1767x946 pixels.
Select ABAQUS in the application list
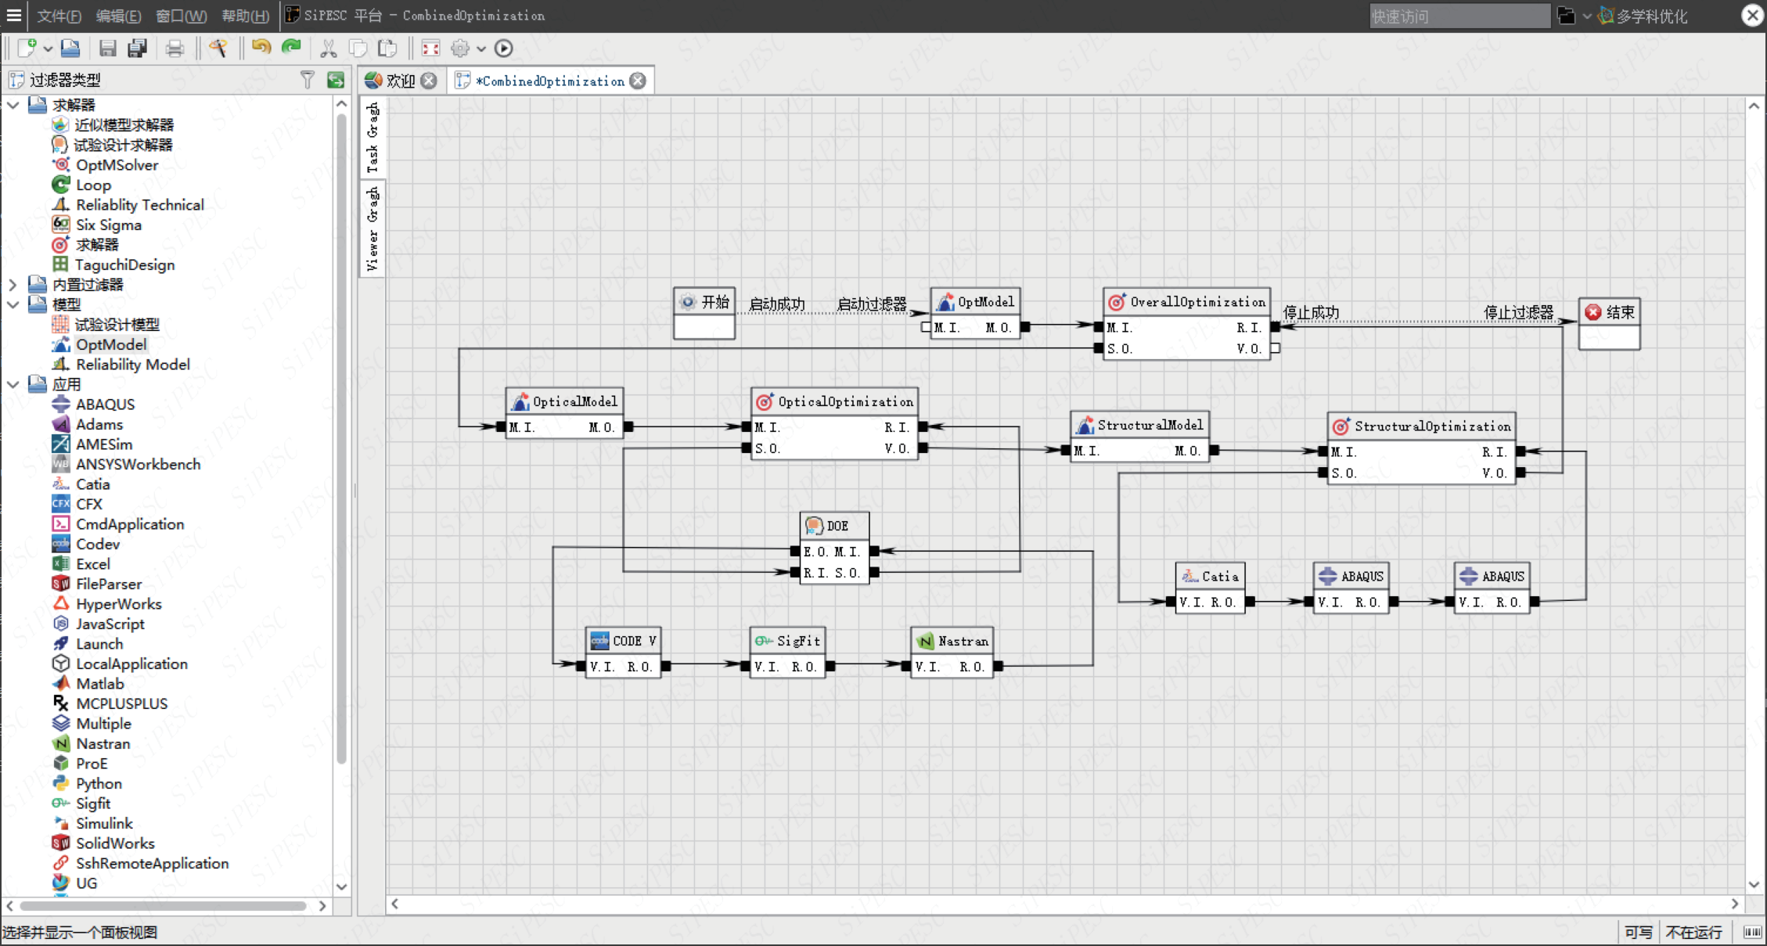pos(105,405)
